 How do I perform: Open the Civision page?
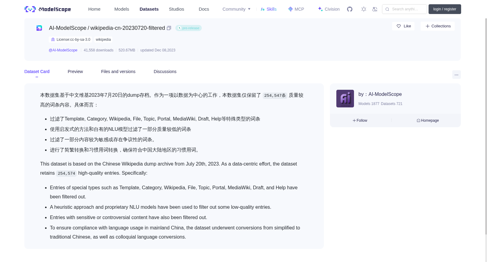tap(329, 9)
